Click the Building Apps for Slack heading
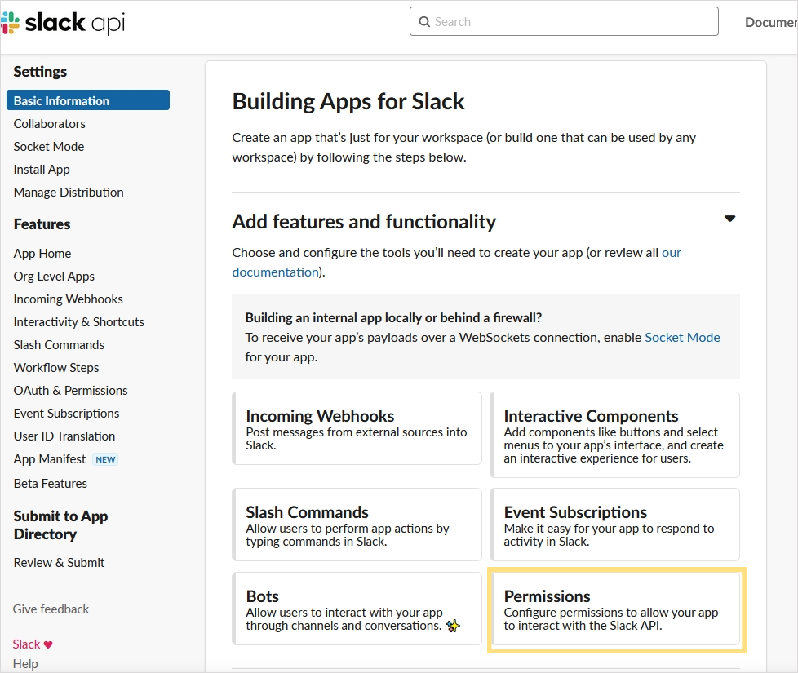Viewport: 798px width, 673px height. coord(348,101)
